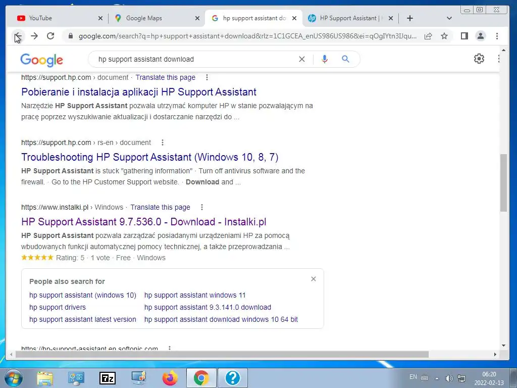Open Troubleshooting HP Support Assistant result
This screenshot has height=388, width=517.
149,157
